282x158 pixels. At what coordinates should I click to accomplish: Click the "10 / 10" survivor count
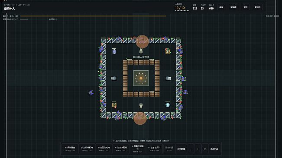180,8
